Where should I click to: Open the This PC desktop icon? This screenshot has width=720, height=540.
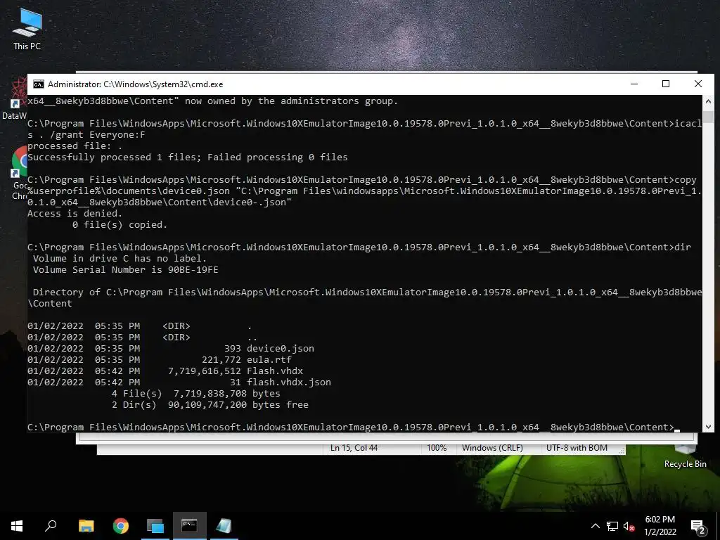coord(27,28)
